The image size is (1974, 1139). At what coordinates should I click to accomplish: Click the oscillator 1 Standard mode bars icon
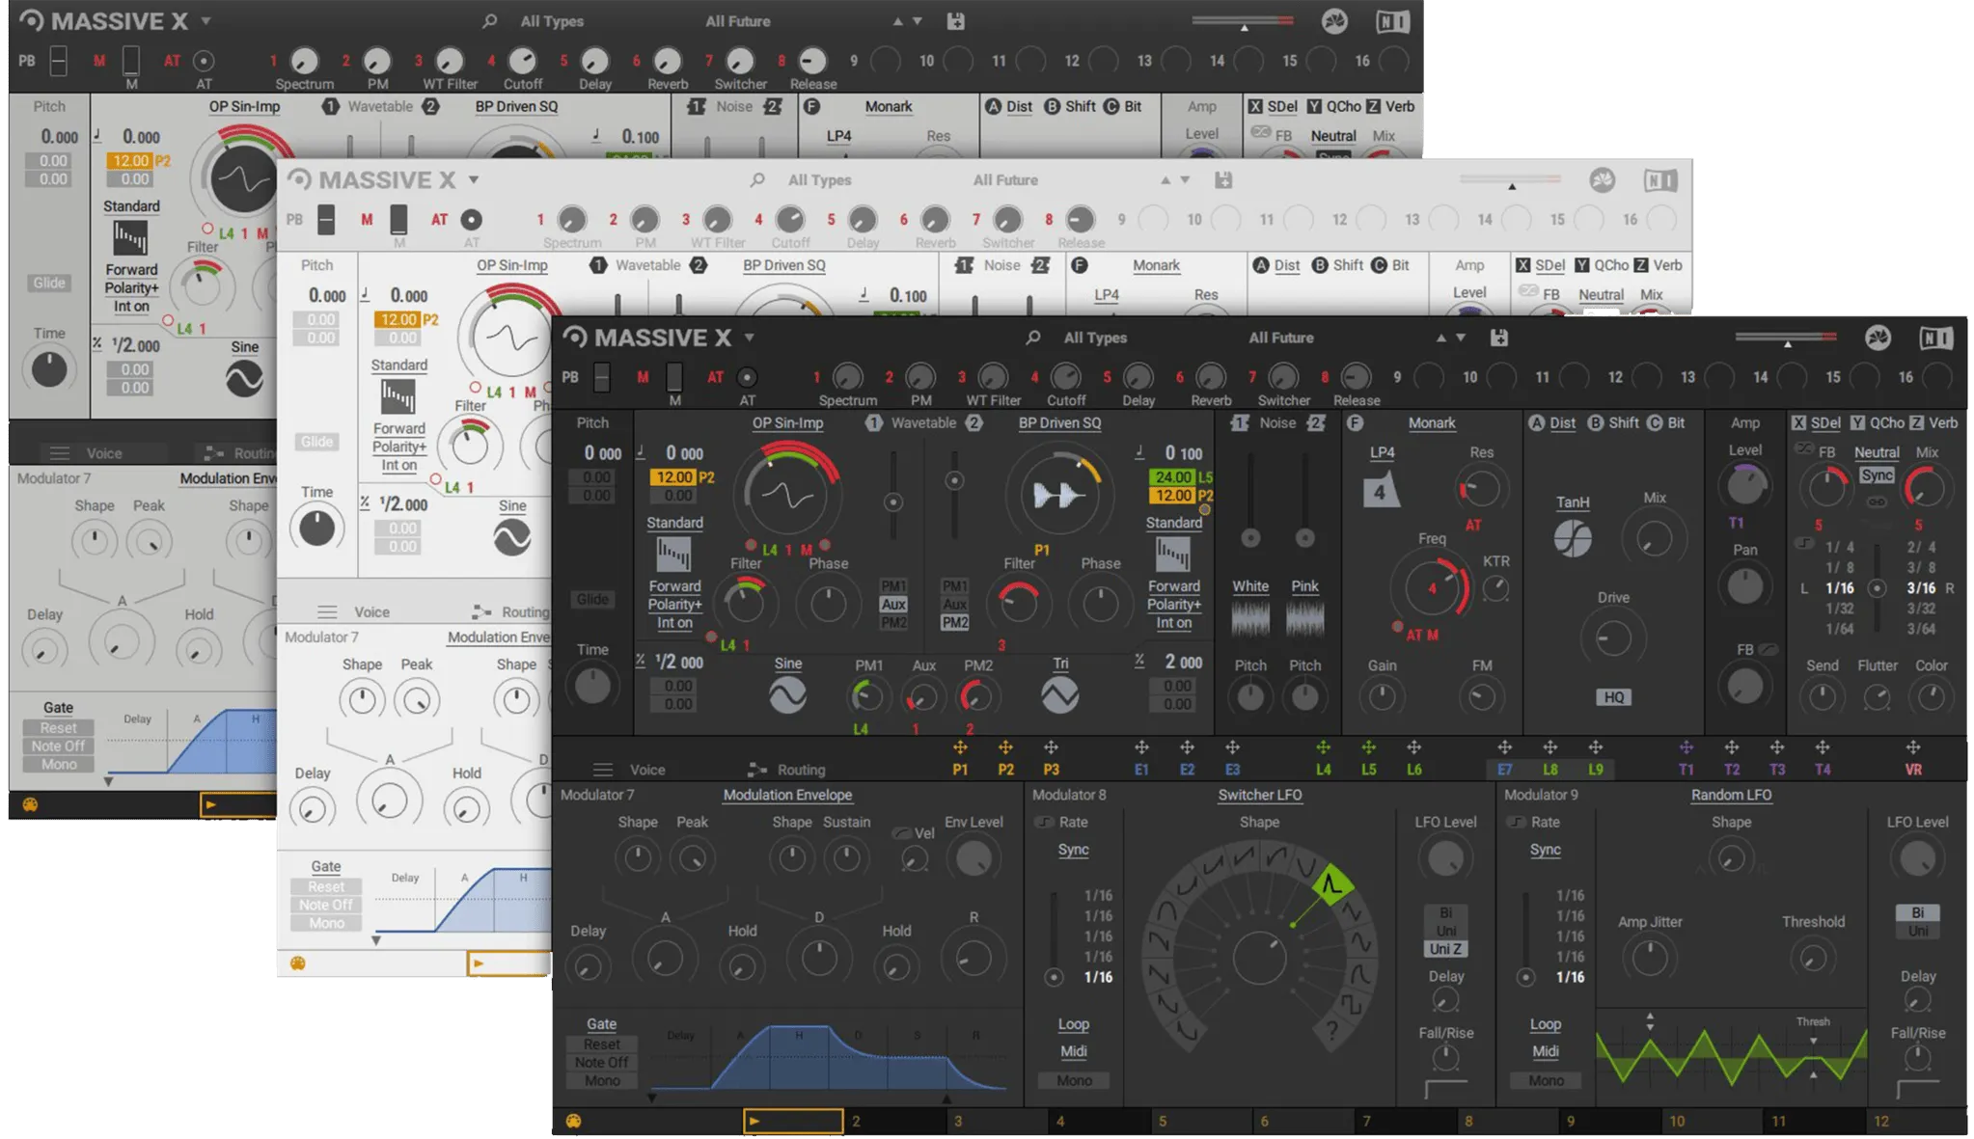[x=673, y=555]
